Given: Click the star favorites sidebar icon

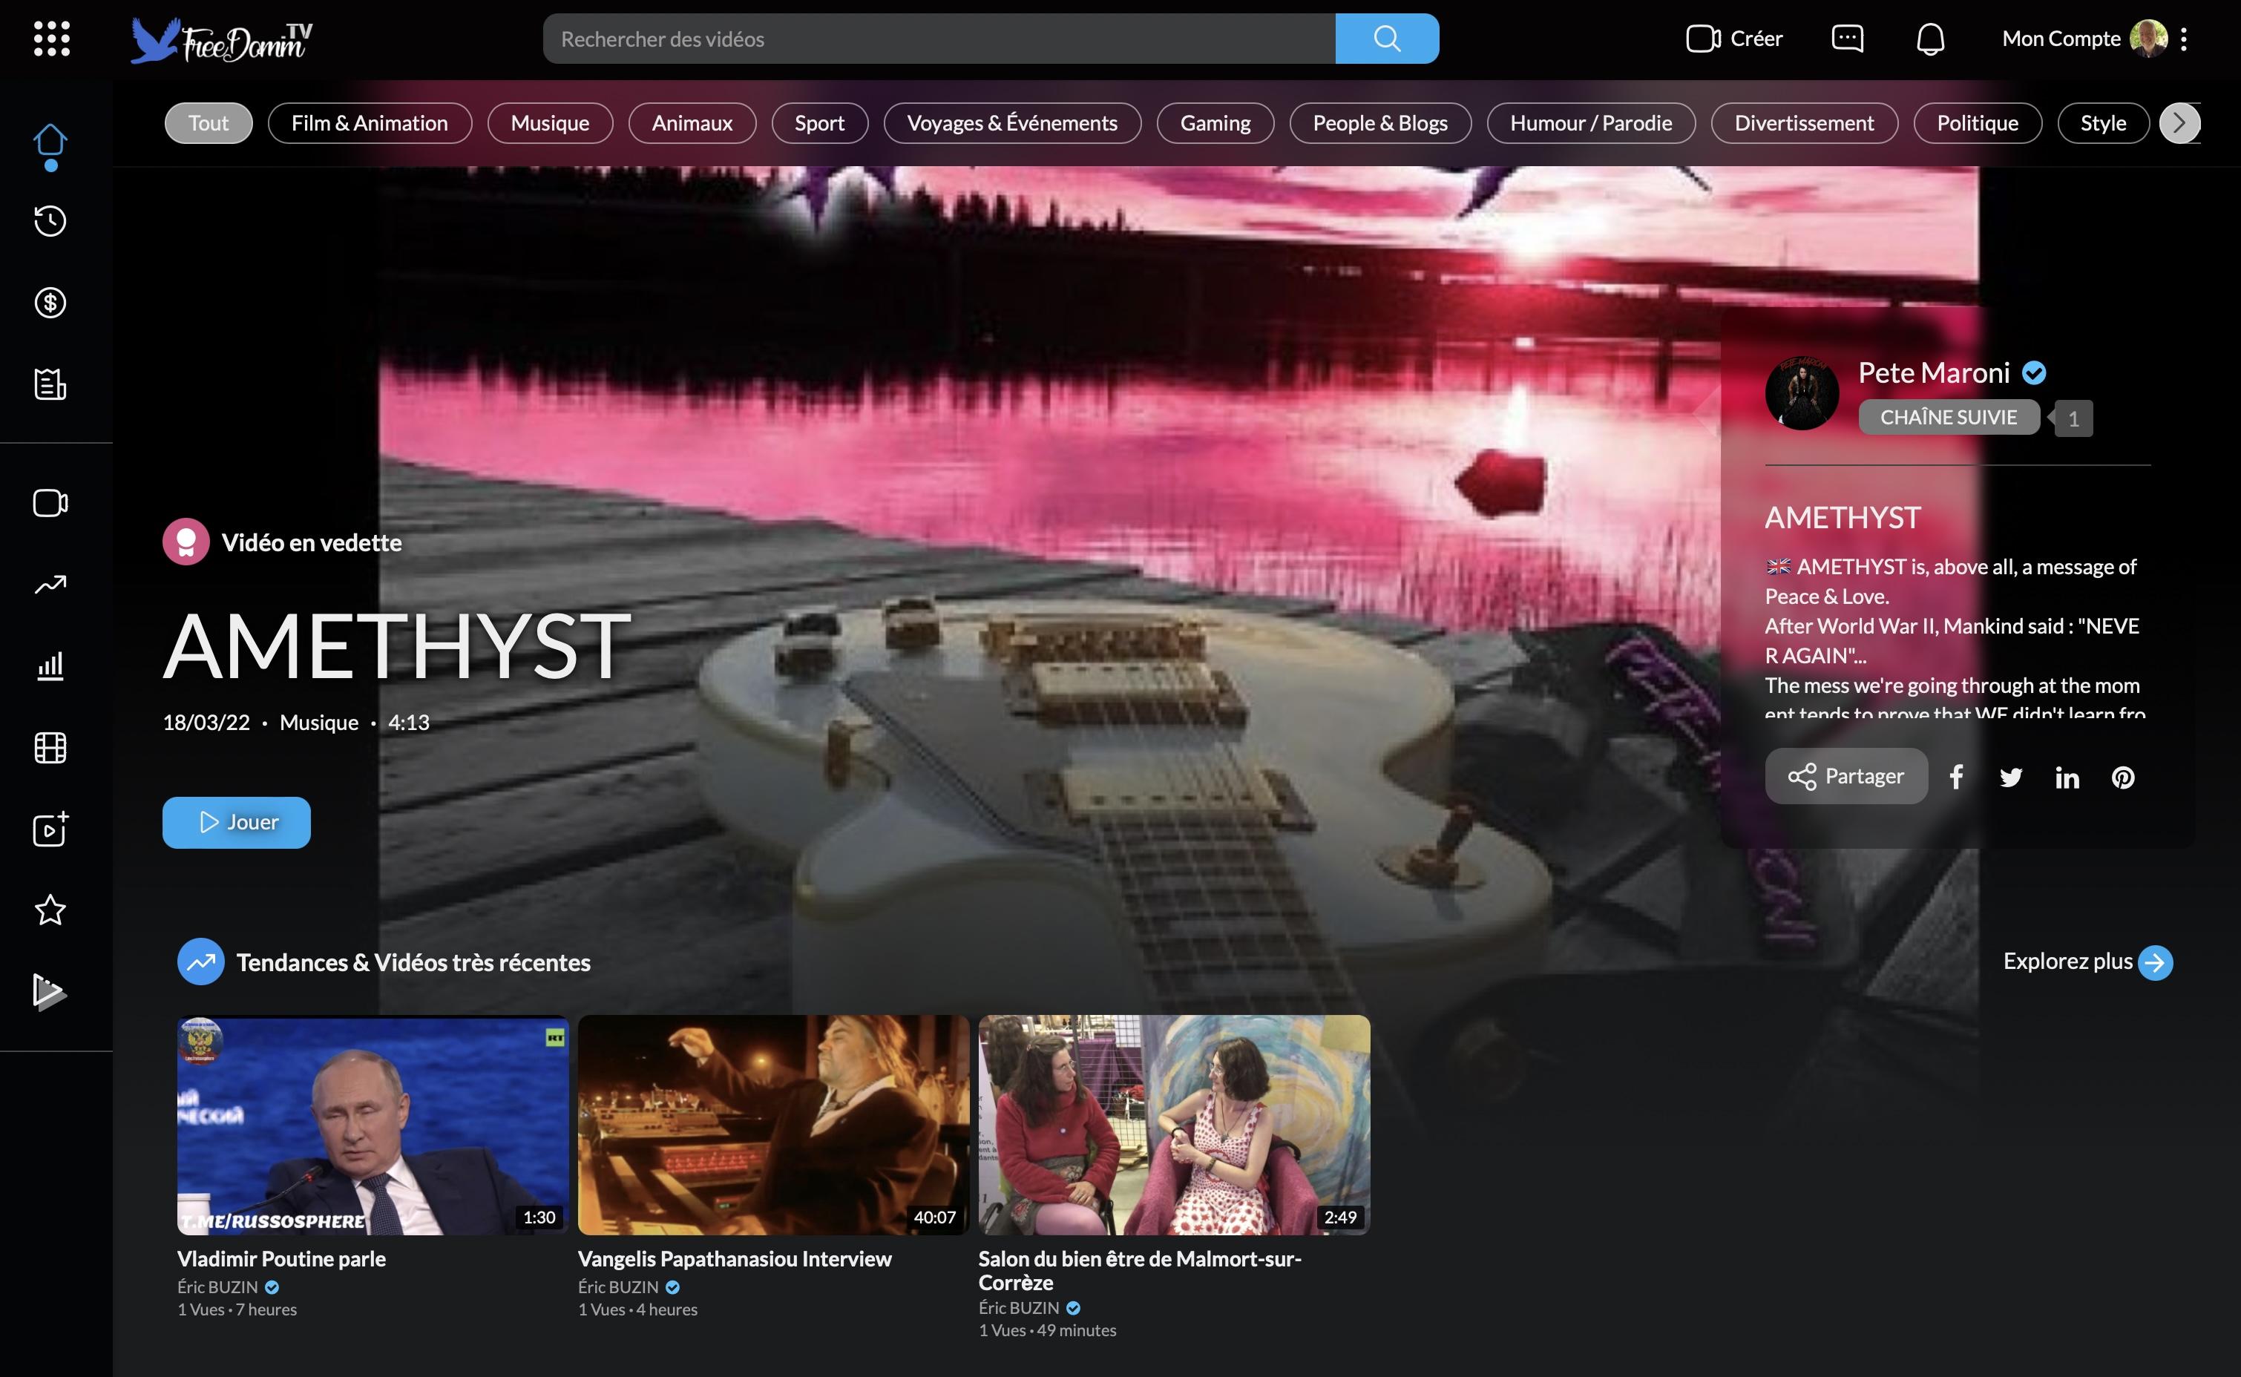Looking at the screenshot, I should tap(50, 910).
